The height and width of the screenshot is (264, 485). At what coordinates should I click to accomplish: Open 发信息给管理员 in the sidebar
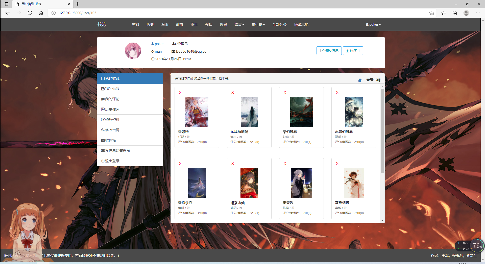[130, 151]
